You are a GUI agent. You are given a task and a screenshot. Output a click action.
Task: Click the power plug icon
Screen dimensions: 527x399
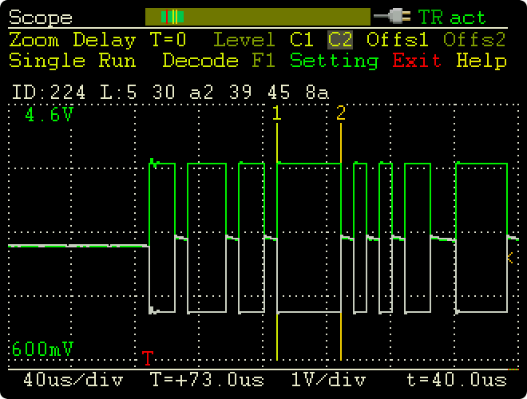(x=394, y=17)
